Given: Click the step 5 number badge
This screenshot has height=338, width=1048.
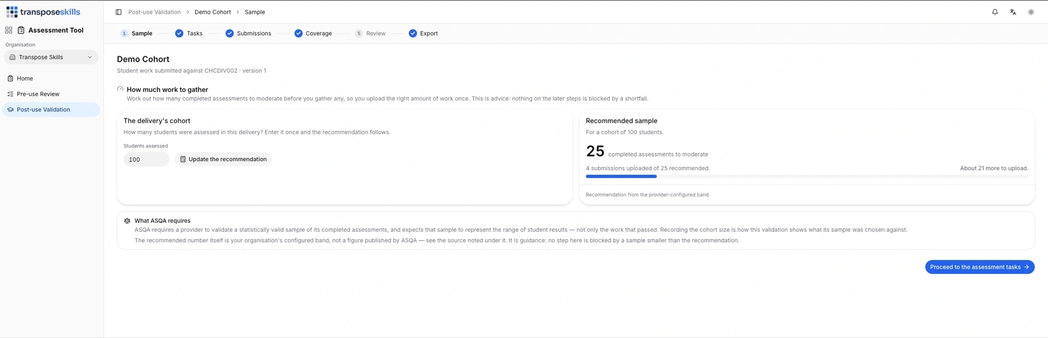Looking at the screenshot, I should pos(358,33).
